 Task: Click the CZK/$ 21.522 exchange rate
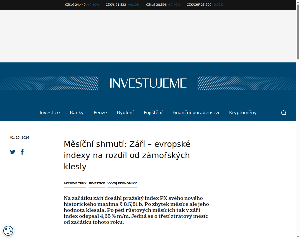[116, 5]
